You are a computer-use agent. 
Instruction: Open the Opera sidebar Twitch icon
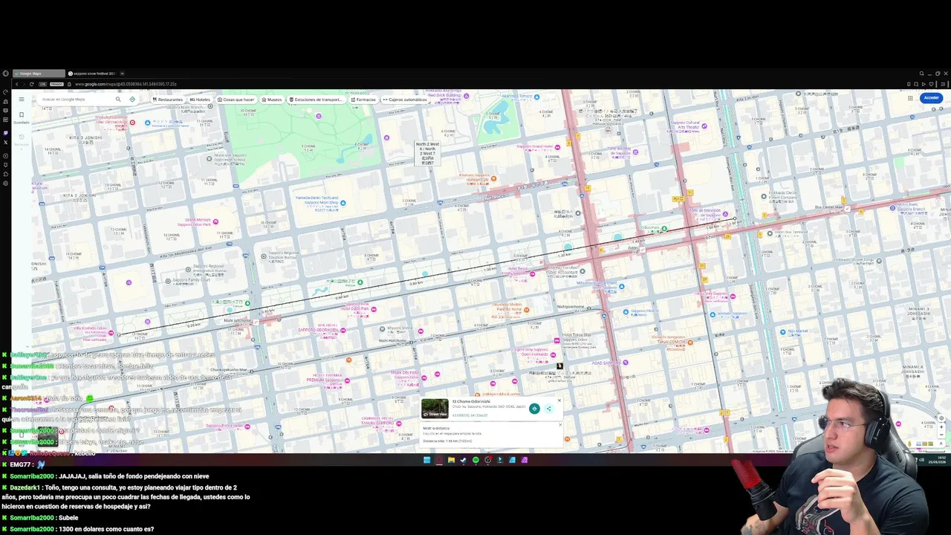pyautogui.click(x=5, y=133)
